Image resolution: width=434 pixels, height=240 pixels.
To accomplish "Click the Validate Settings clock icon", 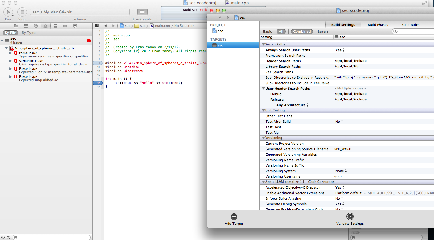I will pyautogui.click(x=350, y=216).
